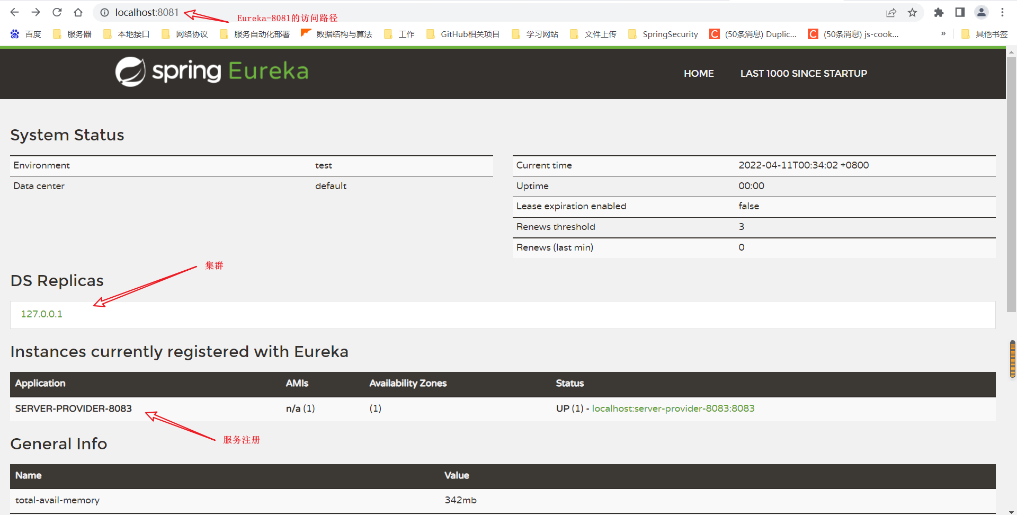Image resolution: width=1017 pixels, height=515 pixels.
Task: Open the 学习网站 bookmark folder
Action: tap(535, 34)
